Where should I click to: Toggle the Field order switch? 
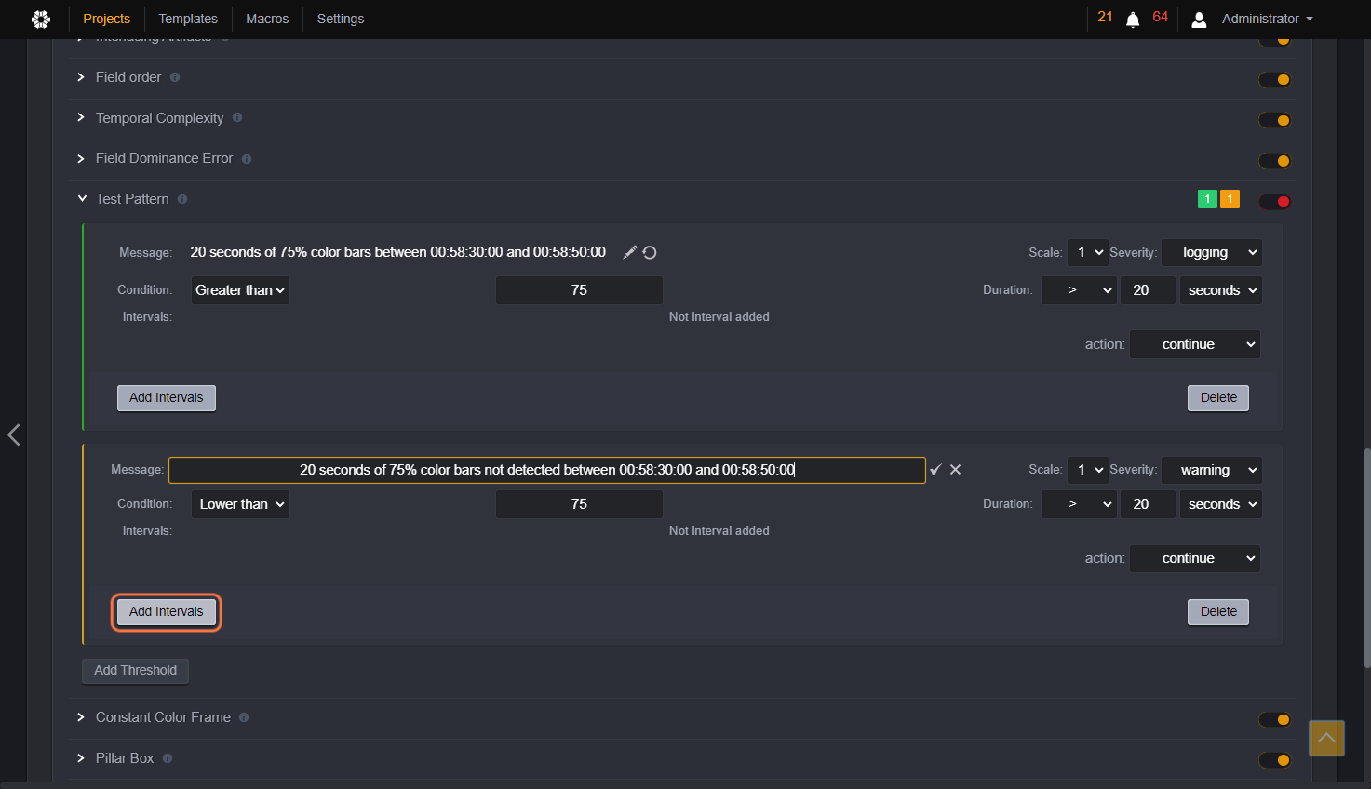point(1275,80)
